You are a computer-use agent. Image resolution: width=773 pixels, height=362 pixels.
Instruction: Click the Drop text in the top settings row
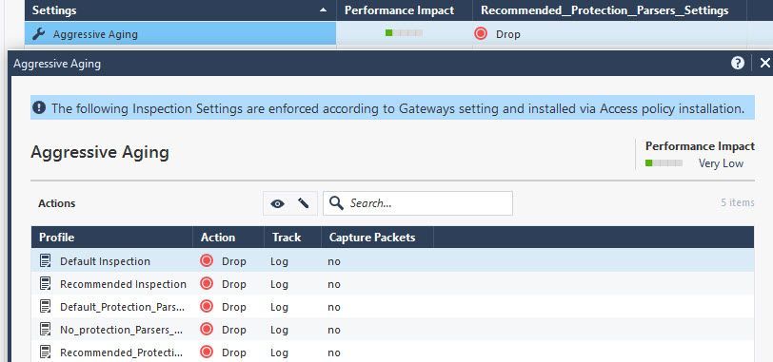click(507, 34)
